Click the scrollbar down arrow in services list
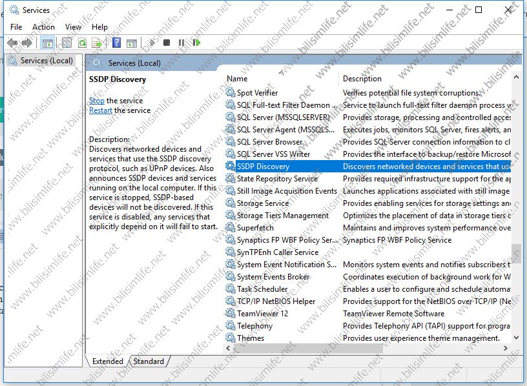 click(x=516, y=338)
